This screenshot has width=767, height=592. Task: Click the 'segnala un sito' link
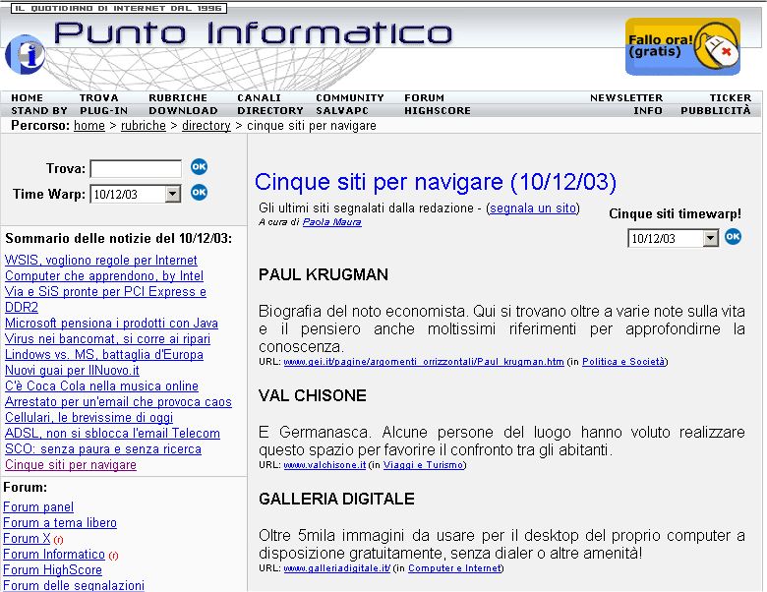point(533,208)
